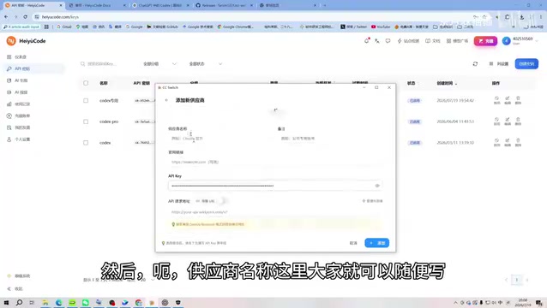The width and height of the screenshot is (547, 308).
Task: Delete the codex-pro key row
Action: tap(518, 121)
